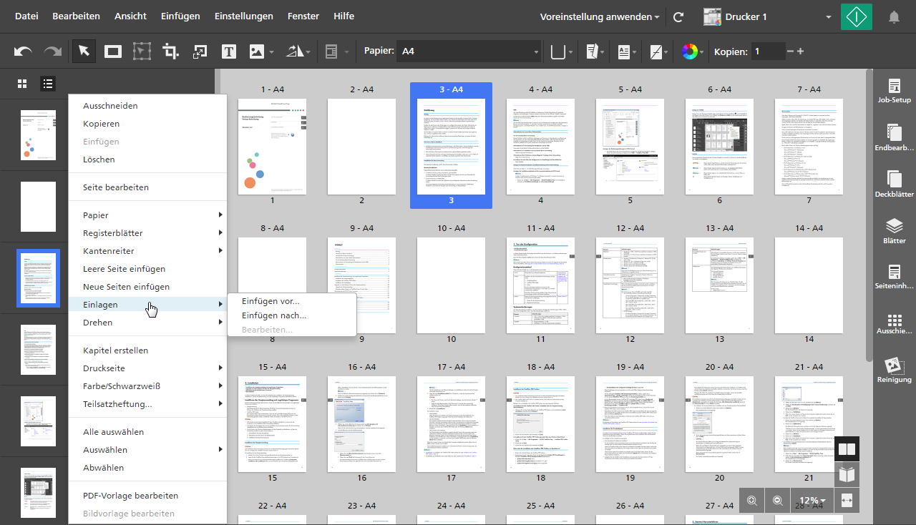The image size is (916, 525).
Task: Switch to list thumbnail view
Action: coord(48,84)
